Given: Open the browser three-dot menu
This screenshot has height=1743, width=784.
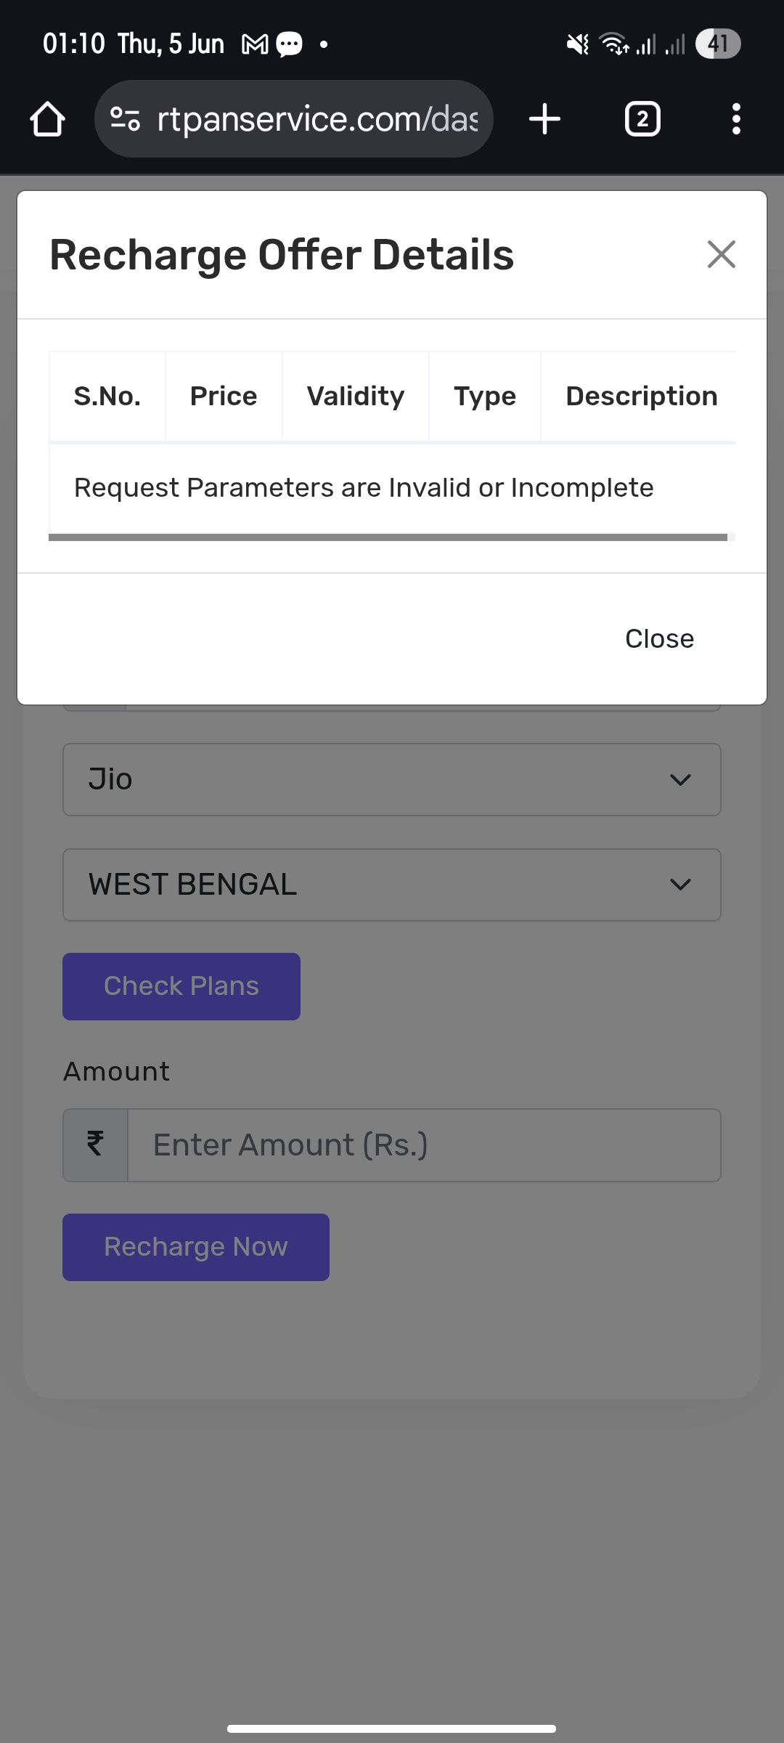Looking at the screenshot, I should 736,119.
